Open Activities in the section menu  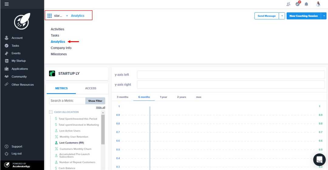point(57,29)
